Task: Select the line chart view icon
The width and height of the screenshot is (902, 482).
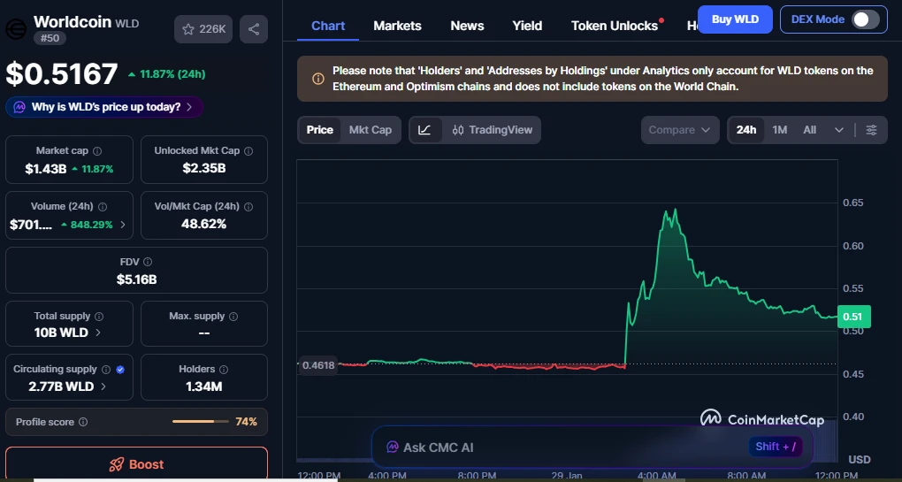Action: 424,130
